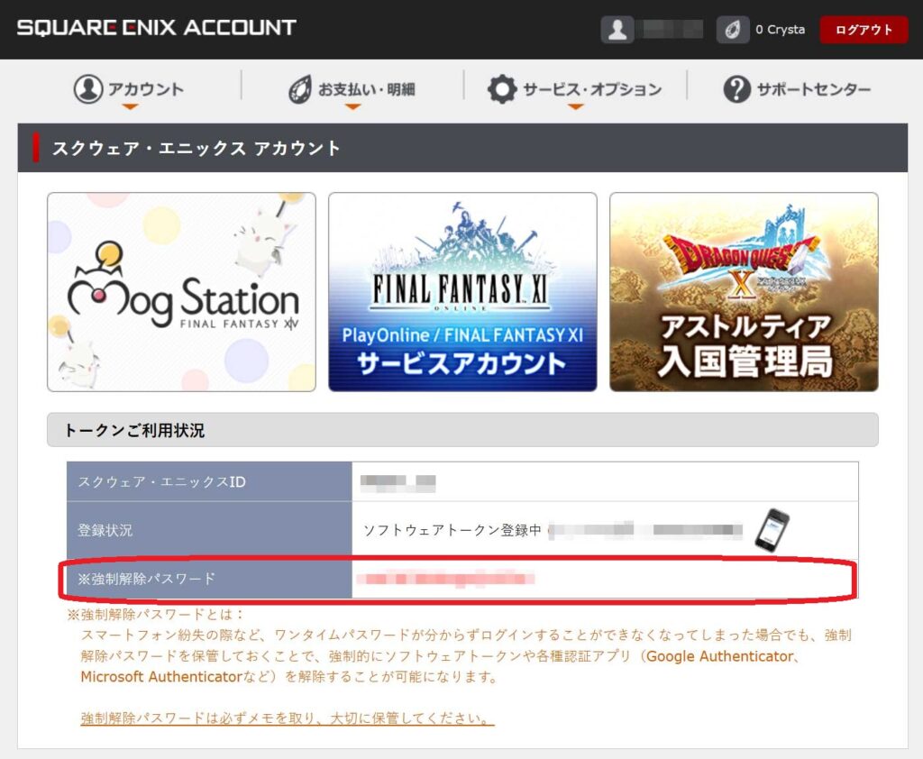
Task: Open the Final Fantasy XI サービスアカウント banner
Action: click(x=462, y=292)
